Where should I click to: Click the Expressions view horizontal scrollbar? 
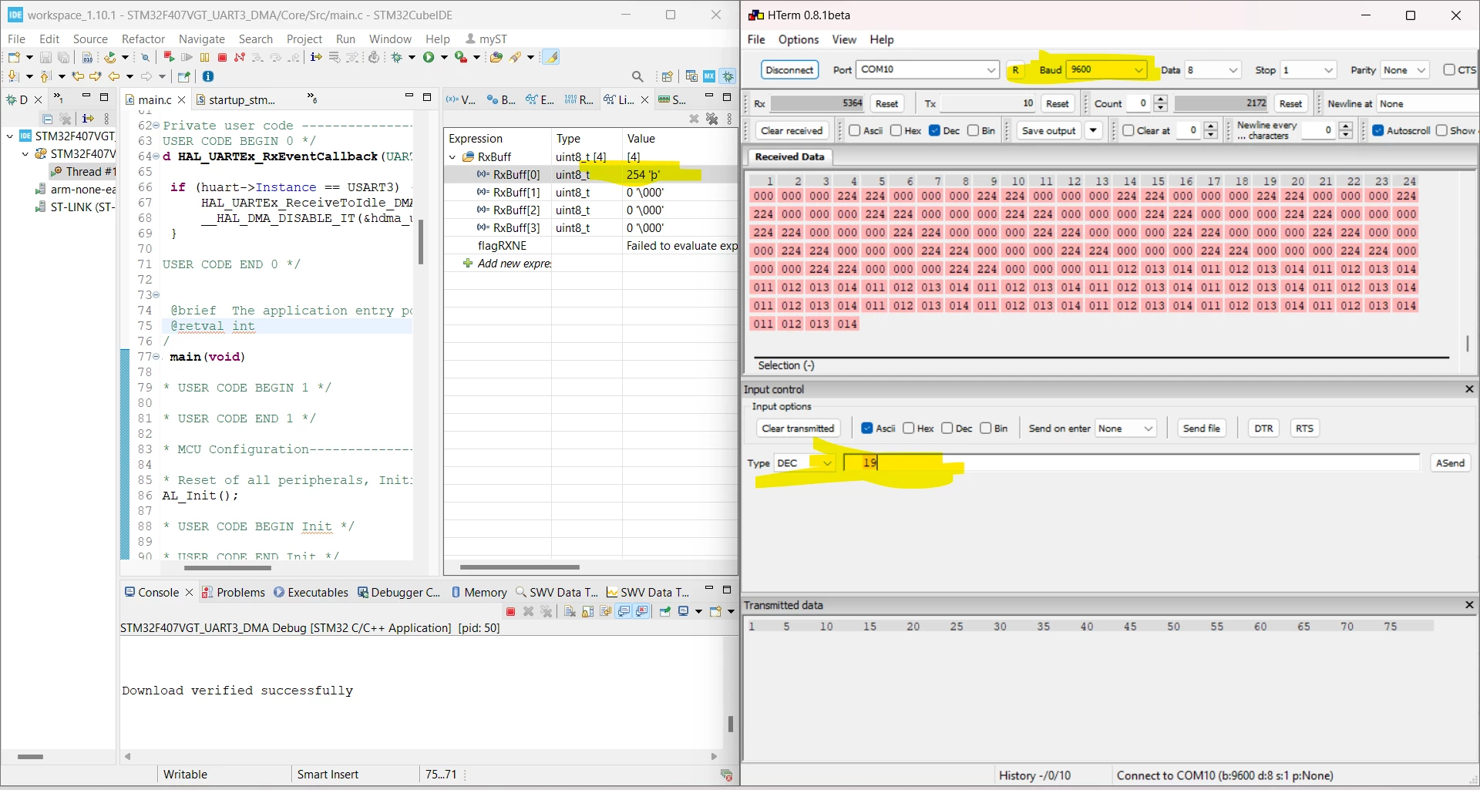pos(520,567)
